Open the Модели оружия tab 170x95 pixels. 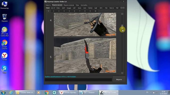[57, 5]
